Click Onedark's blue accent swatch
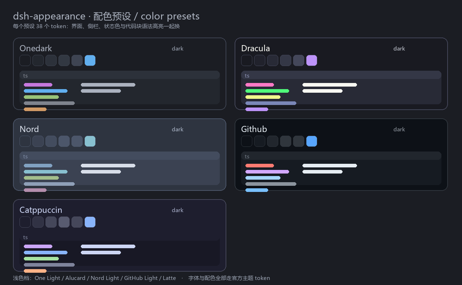This screenshot has width=462, height=285. [x=90, y=61]
